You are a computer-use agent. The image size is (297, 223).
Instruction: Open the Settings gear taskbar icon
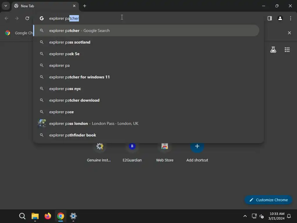tap(73, 216)
